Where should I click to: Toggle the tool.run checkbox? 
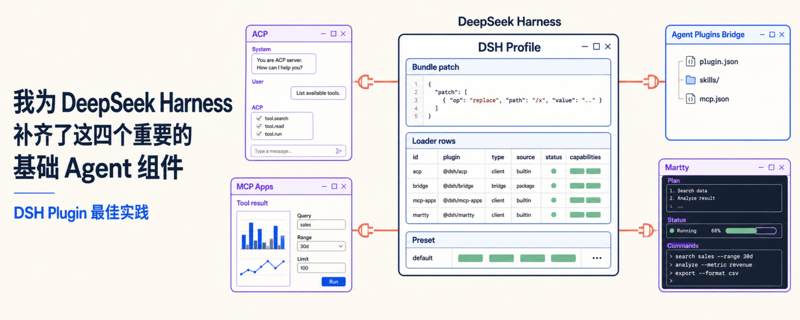click(x=259, y=134)
